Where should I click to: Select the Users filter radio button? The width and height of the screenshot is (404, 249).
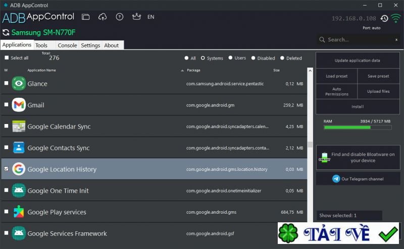tap(231, 58)
